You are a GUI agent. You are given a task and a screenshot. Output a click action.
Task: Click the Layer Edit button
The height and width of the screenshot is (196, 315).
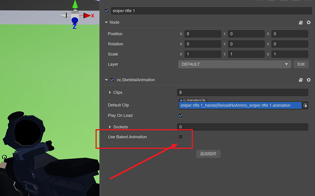[301, 64]
